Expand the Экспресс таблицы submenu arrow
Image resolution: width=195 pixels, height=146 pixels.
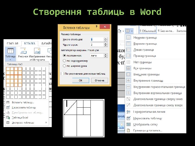[x=46, y=122]
